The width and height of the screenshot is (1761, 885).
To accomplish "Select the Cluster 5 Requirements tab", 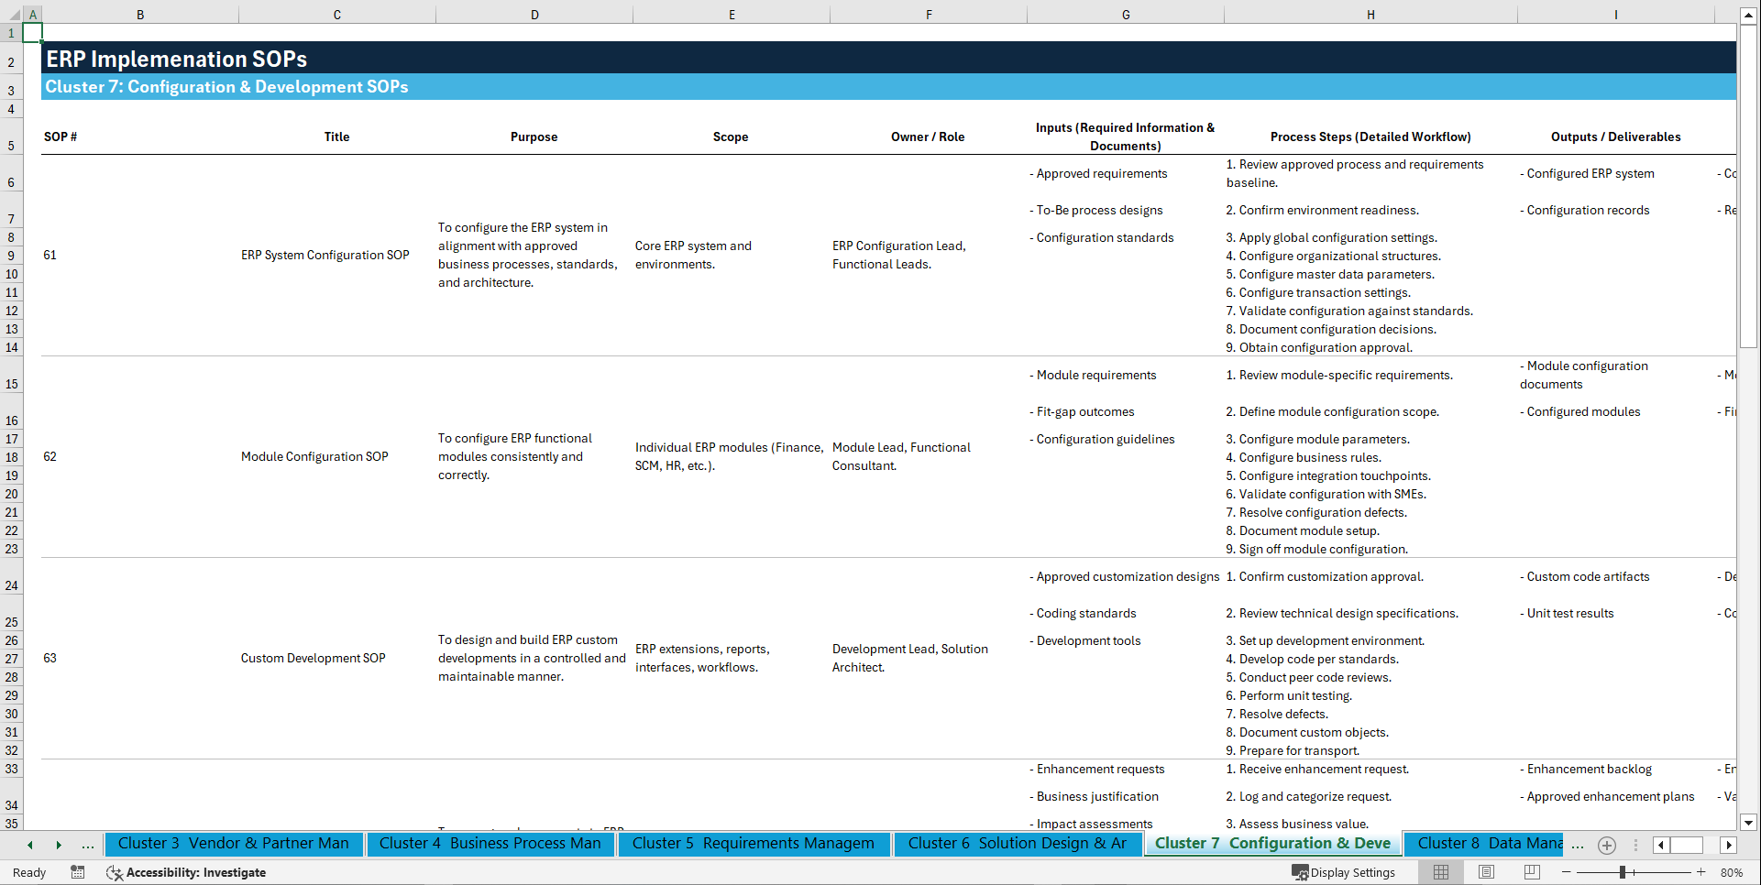I will (754, 844).
